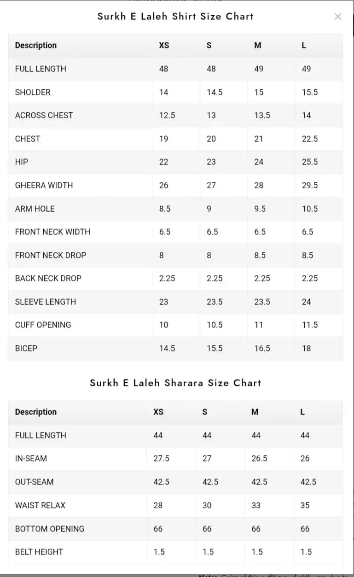Screen dimensions: 354x577
Task: Click the BACK NECK DROP row label
Action: point(48,278)
